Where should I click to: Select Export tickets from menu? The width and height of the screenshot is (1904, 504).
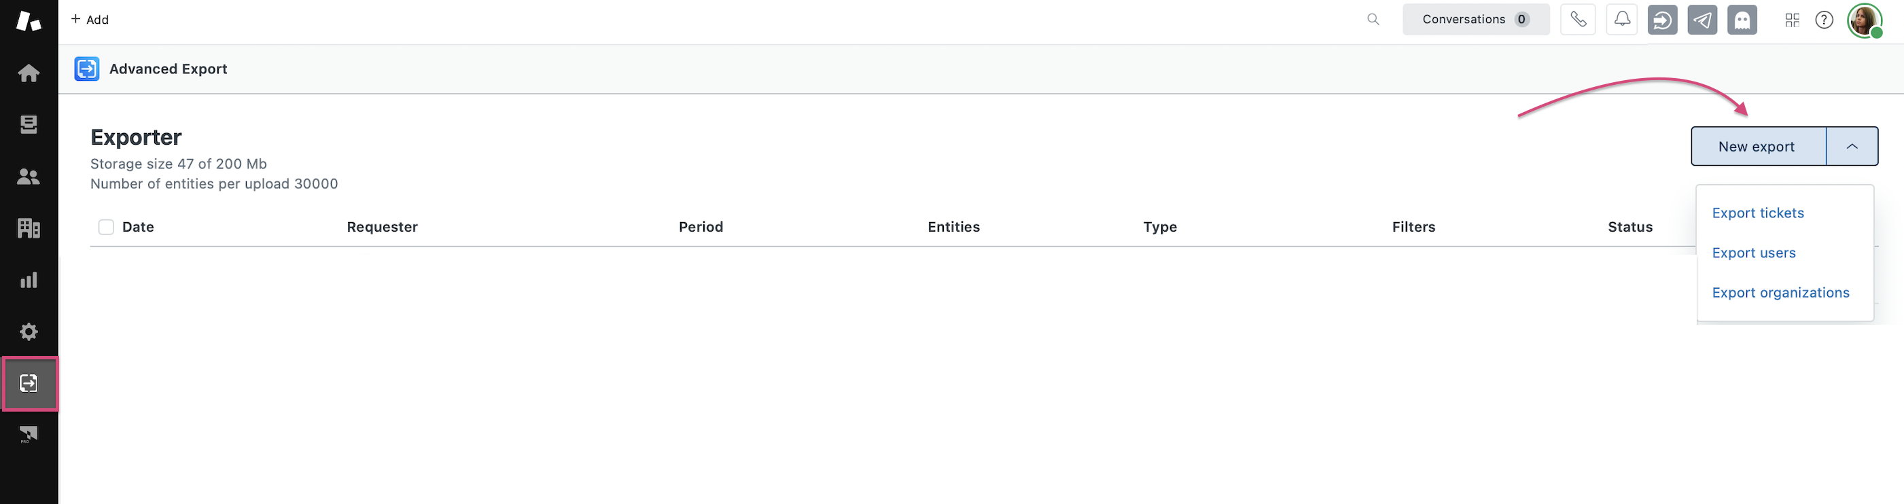[x=1758, y=213]
